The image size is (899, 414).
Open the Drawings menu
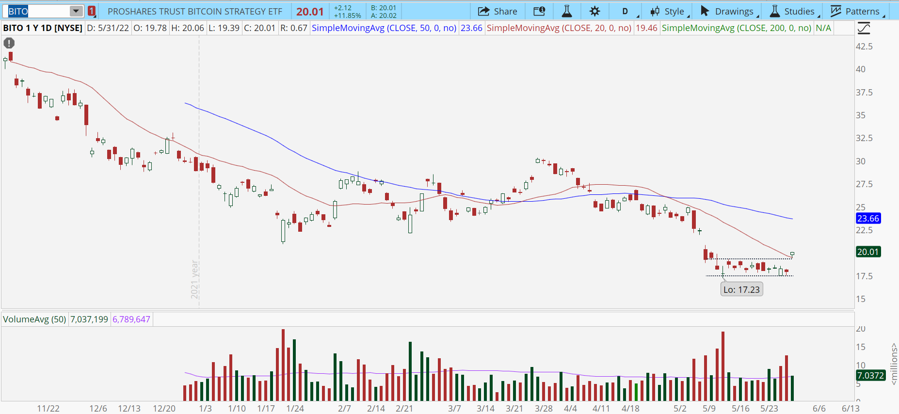pyautogui.click(x=729, y=11)
